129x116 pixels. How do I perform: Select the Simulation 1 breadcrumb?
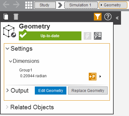[81, 5]
